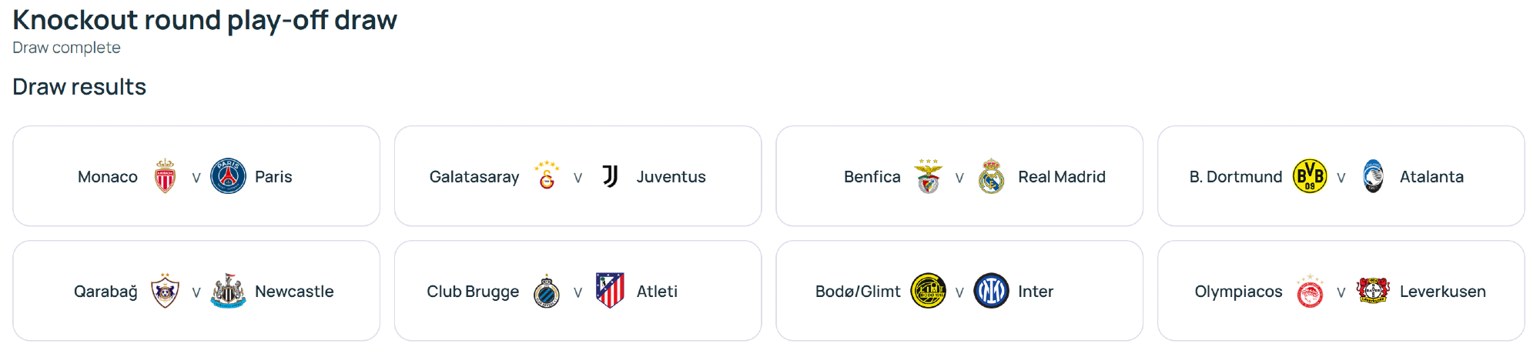Click the Newcastle United crest
Image resolution: width=1540 pixels, height=357 pixels.
tap(228, 291)
